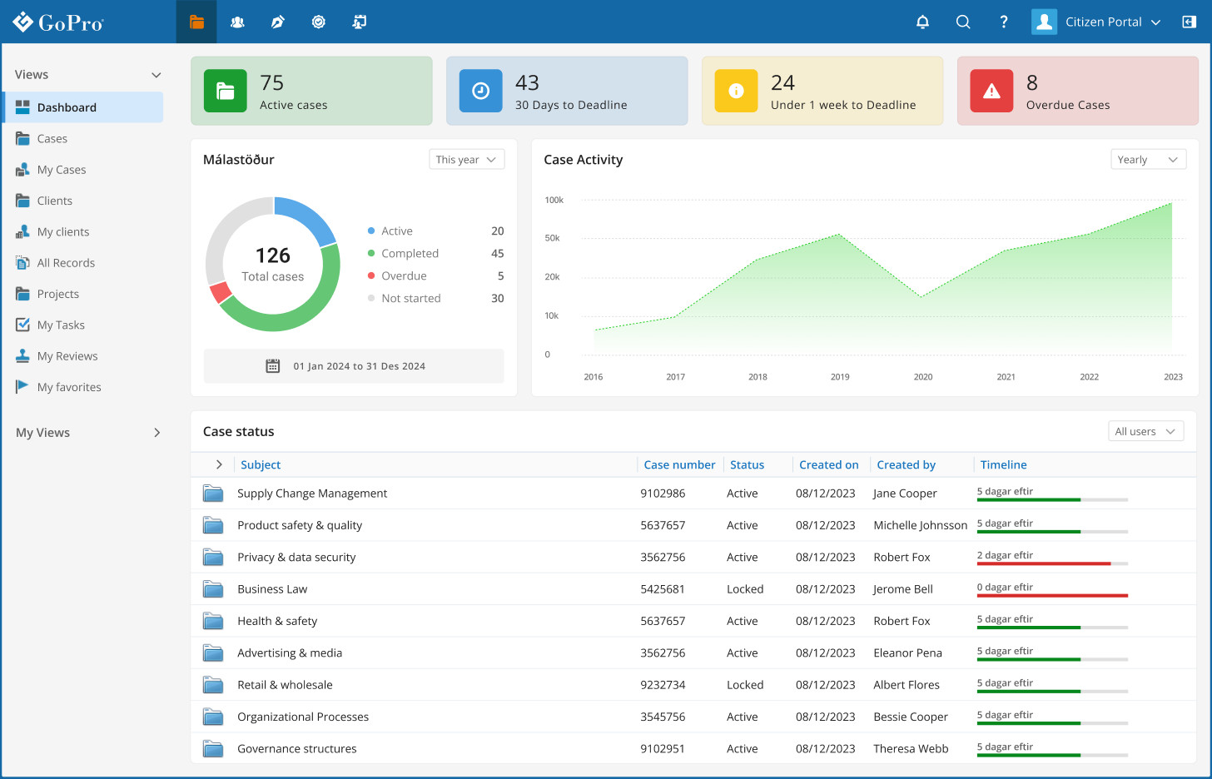Screen dimensions: 1212x779
Task: Click the orange folder icon in top bar
Action: tap(196, 22)
